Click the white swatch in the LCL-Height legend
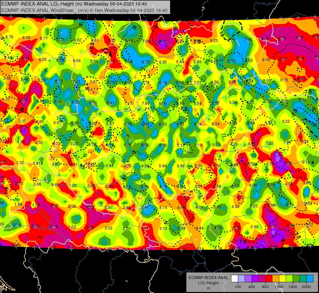The image size is (319, 293). pos(235,279)
